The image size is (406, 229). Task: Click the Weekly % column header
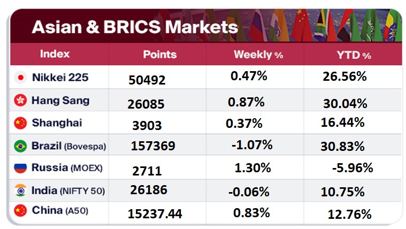(258, 55)
